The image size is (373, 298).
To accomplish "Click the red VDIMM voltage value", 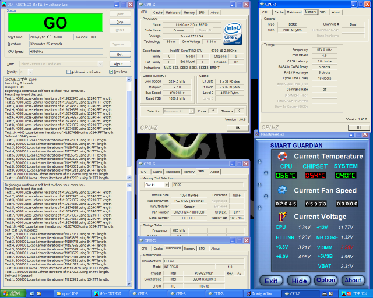I will (347, 247).
